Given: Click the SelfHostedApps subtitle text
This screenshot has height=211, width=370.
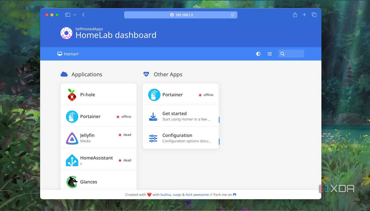Looking at the screenshot, I should (x=89, y=29).
